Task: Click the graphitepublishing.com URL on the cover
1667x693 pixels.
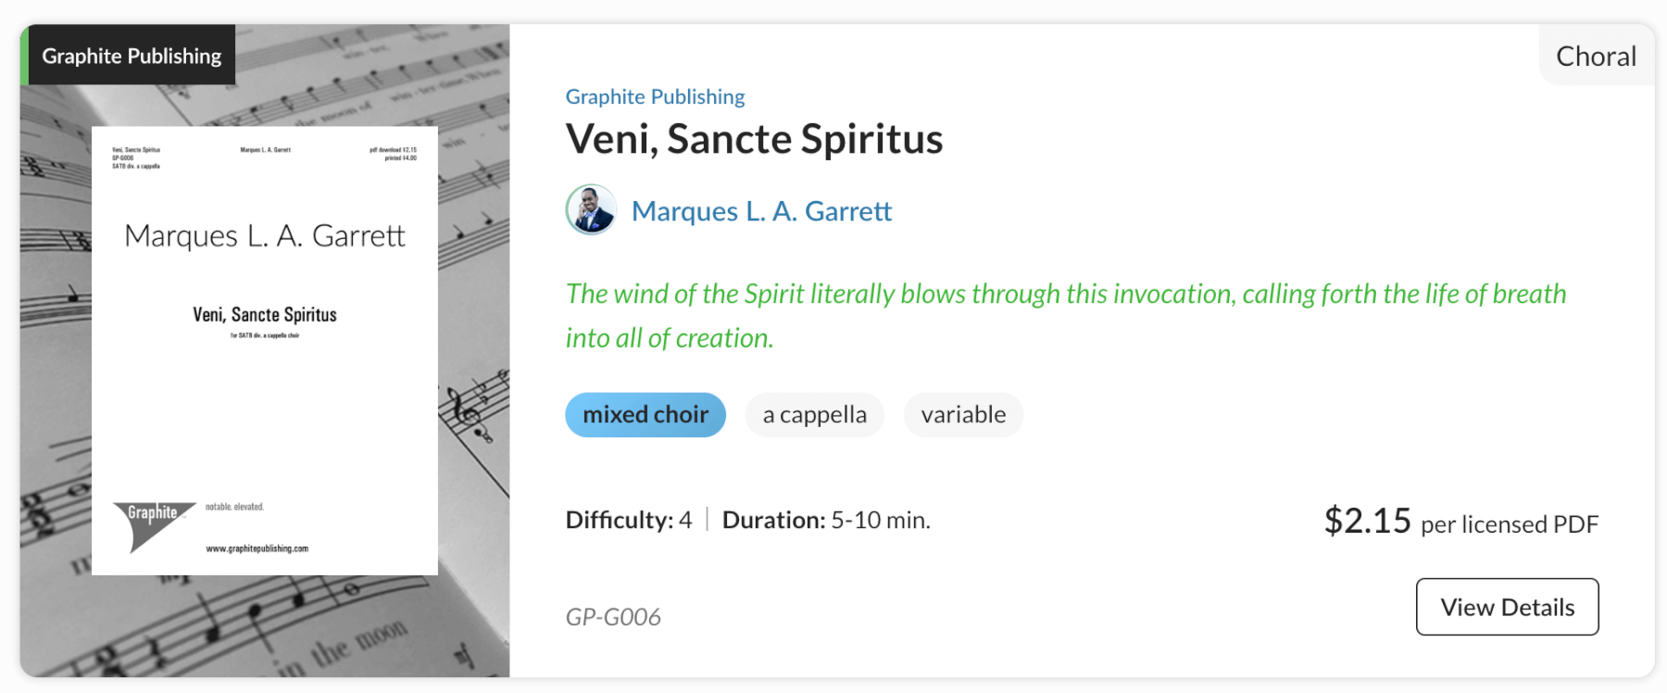Action: [257, 548]
